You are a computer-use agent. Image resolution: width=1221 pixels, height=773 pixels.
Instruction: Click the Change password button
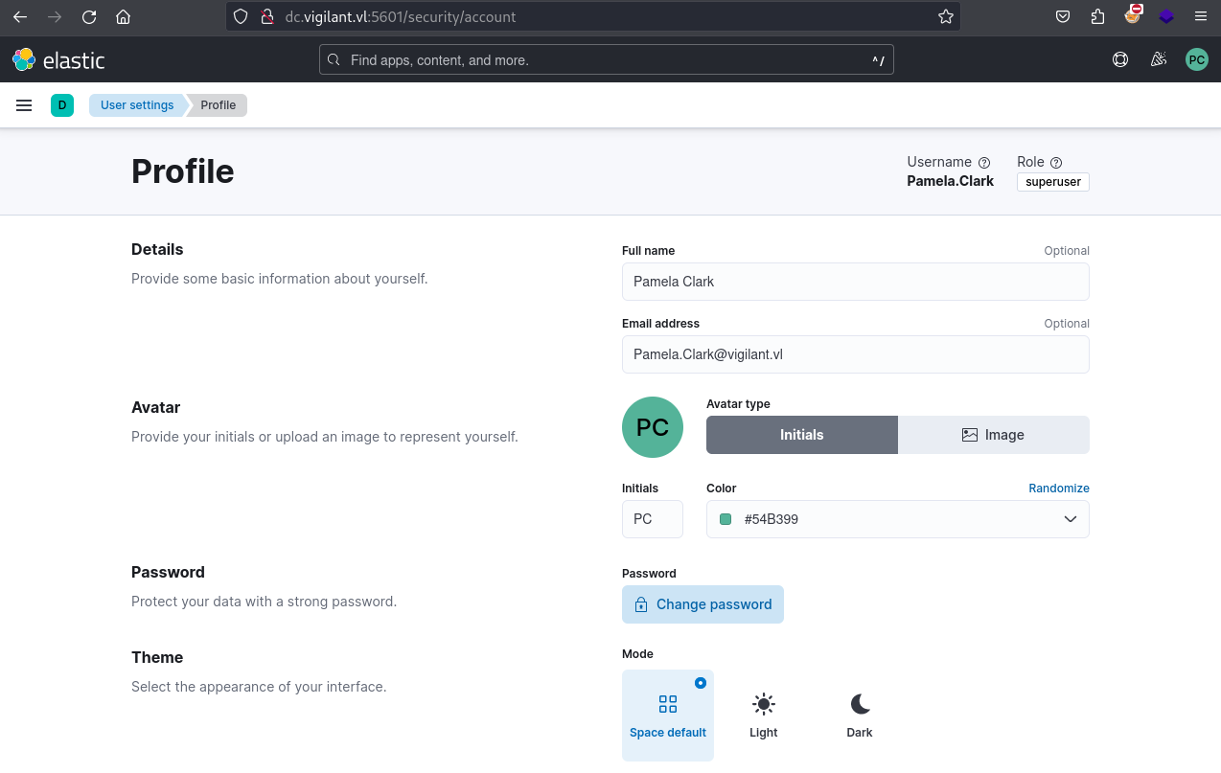point(703,604)
